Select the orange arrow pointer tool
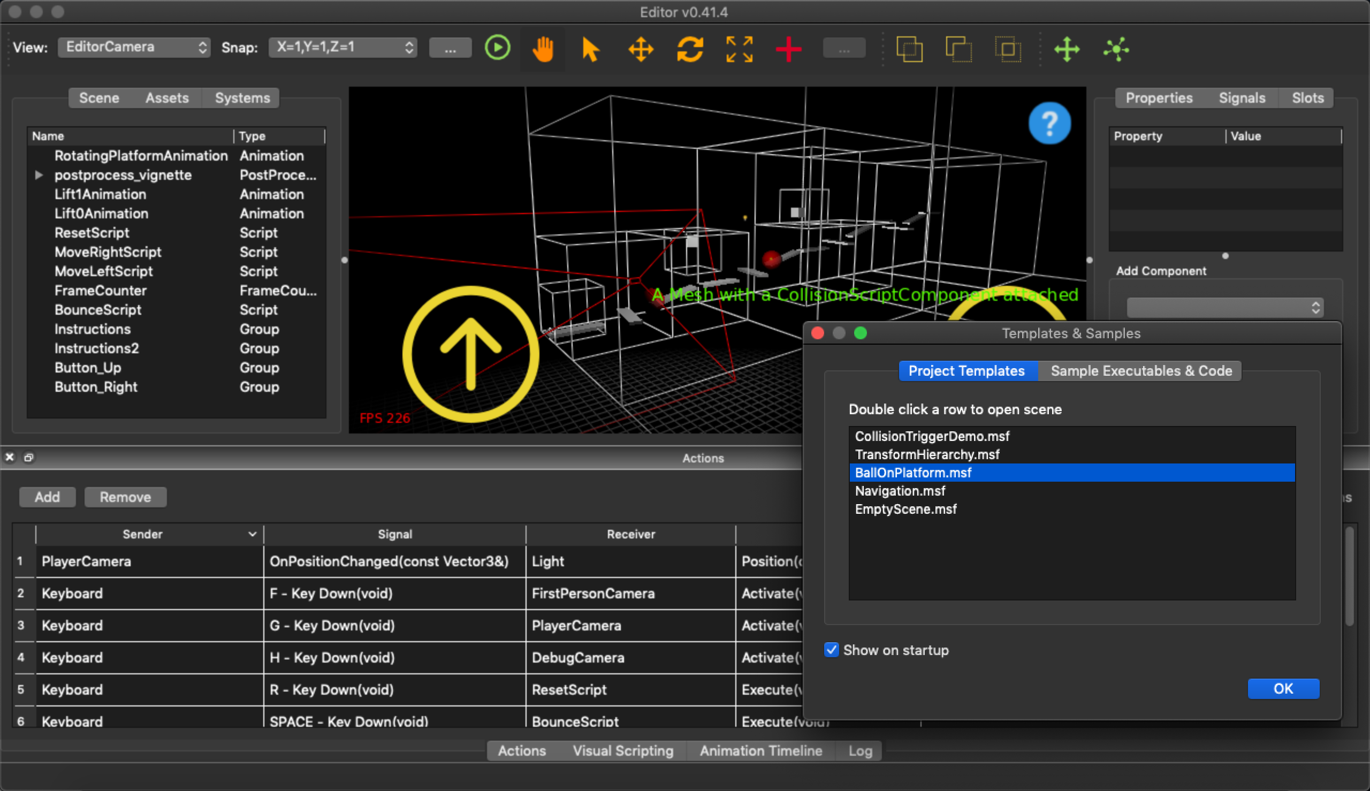The height and width of the screenshot is (791, 1370). (590, 49)
